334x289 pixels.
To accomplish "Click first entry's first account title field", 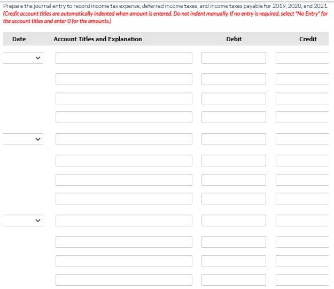I will pos(124,58).
